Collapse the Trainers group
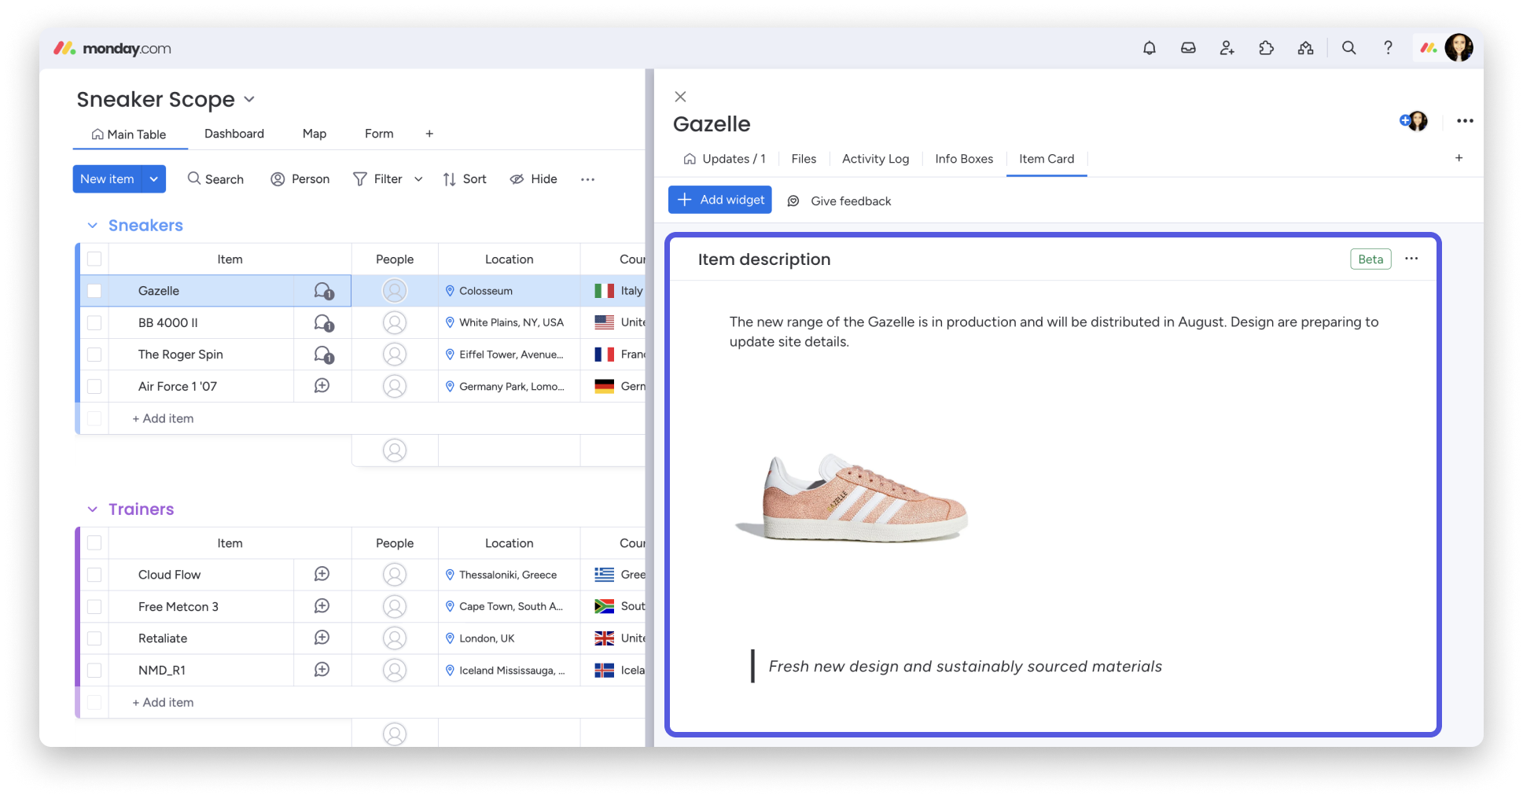 pos(93,509)
